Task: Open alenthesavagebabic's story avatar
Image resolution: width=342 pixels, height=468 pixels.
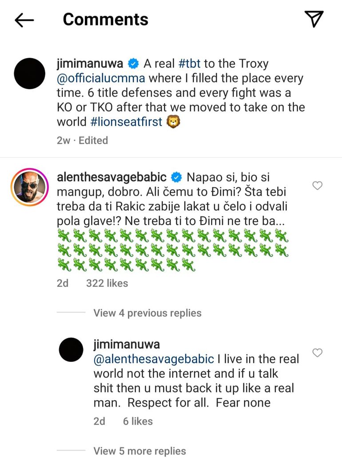Action: (x=30, y=187)
